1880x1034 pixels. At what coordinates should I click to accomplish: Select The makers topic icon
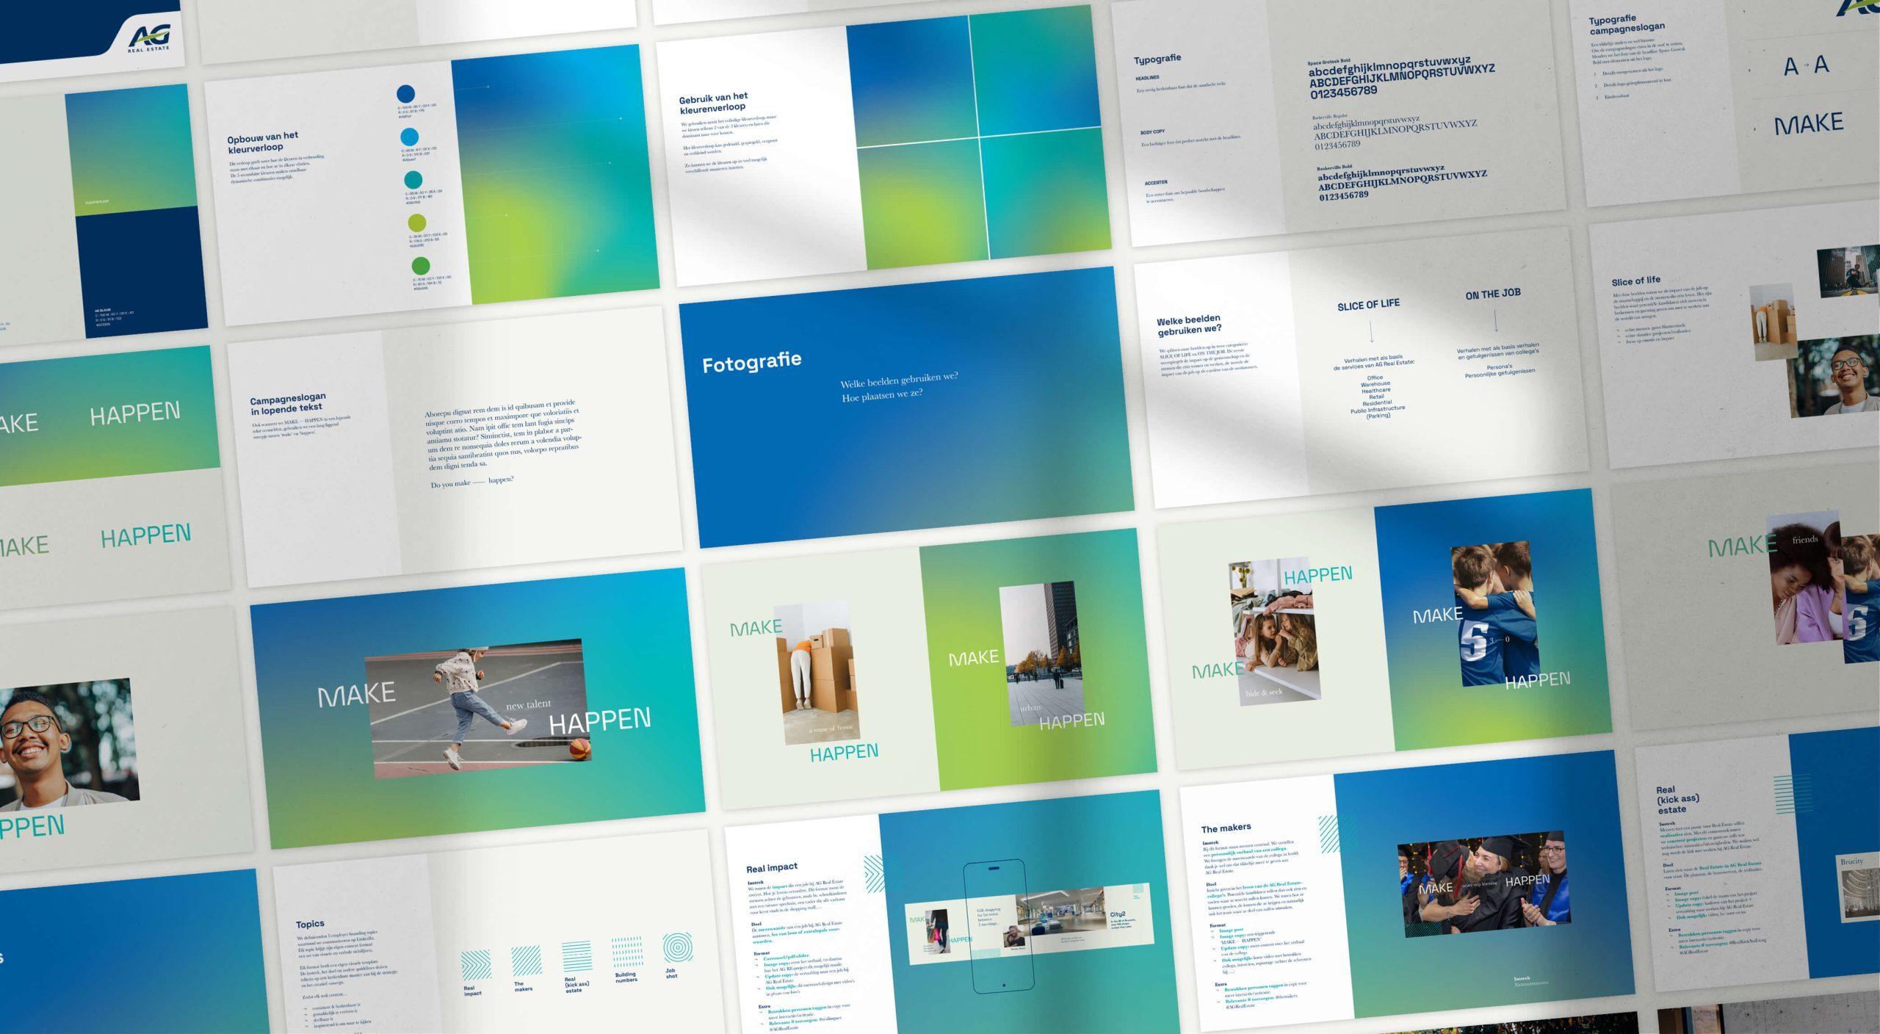[x=526, y=962]
